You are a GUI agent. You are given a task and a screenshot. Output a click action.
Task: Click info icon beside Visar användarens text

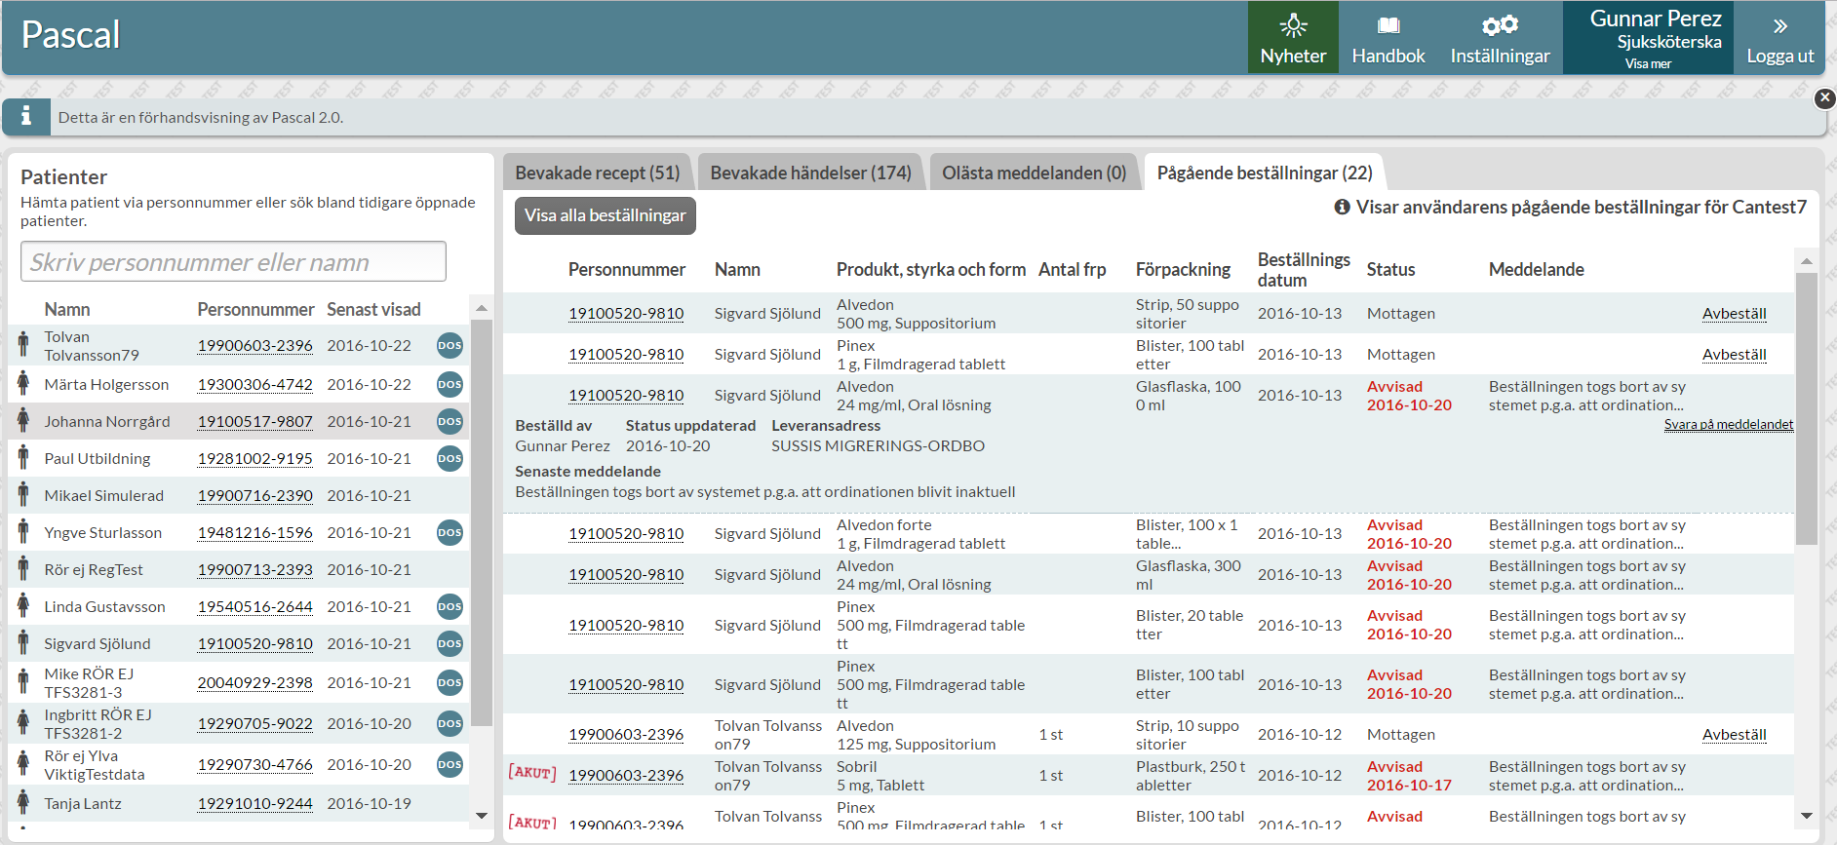[1342, 207]
